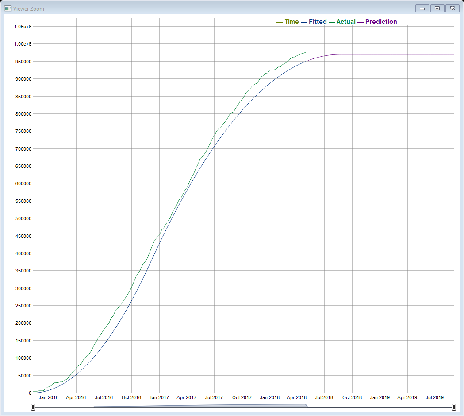Screen dimensions: 464x416
Task: Click the 1.00e+6 y-axis label
Action: point(23,44)
